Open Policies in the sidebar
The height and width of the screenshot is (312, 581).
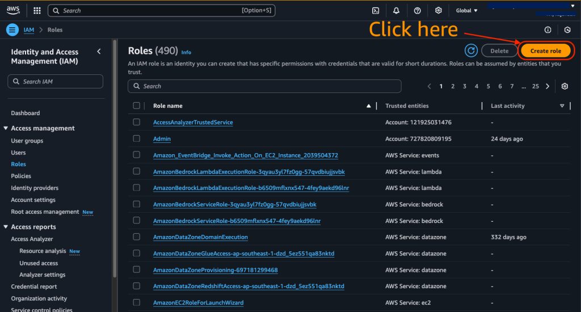[x=21, y=176]
